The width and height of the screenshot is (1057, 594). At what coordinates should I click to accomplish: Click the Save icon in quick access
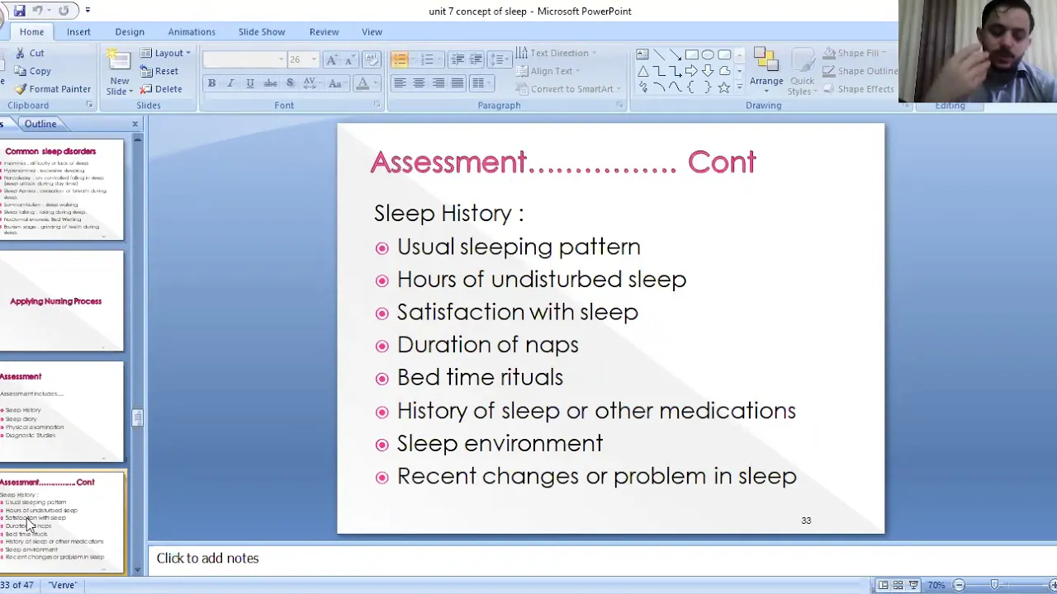click(x=20, y=11)
